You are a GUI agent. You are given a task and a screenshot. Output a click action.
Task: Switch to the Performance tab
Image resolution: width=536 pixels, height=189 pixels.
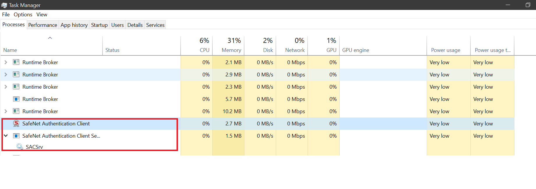[43, 25]
